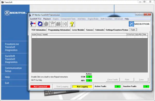Viewport: 155px width, 101px height.
Task: Click the Inactive Faults green counter
Action: click(146, 86)
